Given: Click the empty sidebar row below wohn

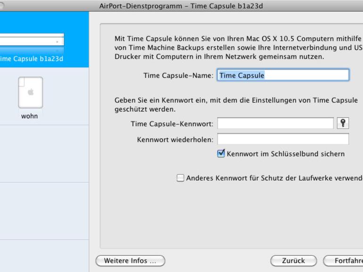Looking at the screenshot, I should pos(44,154).
